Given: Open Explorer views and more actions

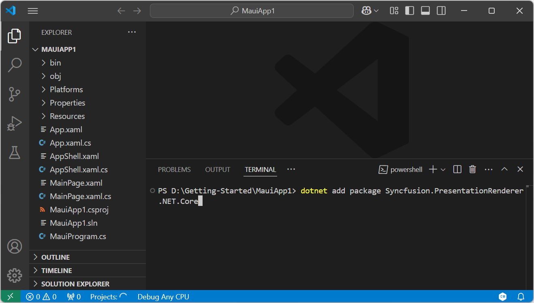Looking at the screenshot, I should coord(132,32).
